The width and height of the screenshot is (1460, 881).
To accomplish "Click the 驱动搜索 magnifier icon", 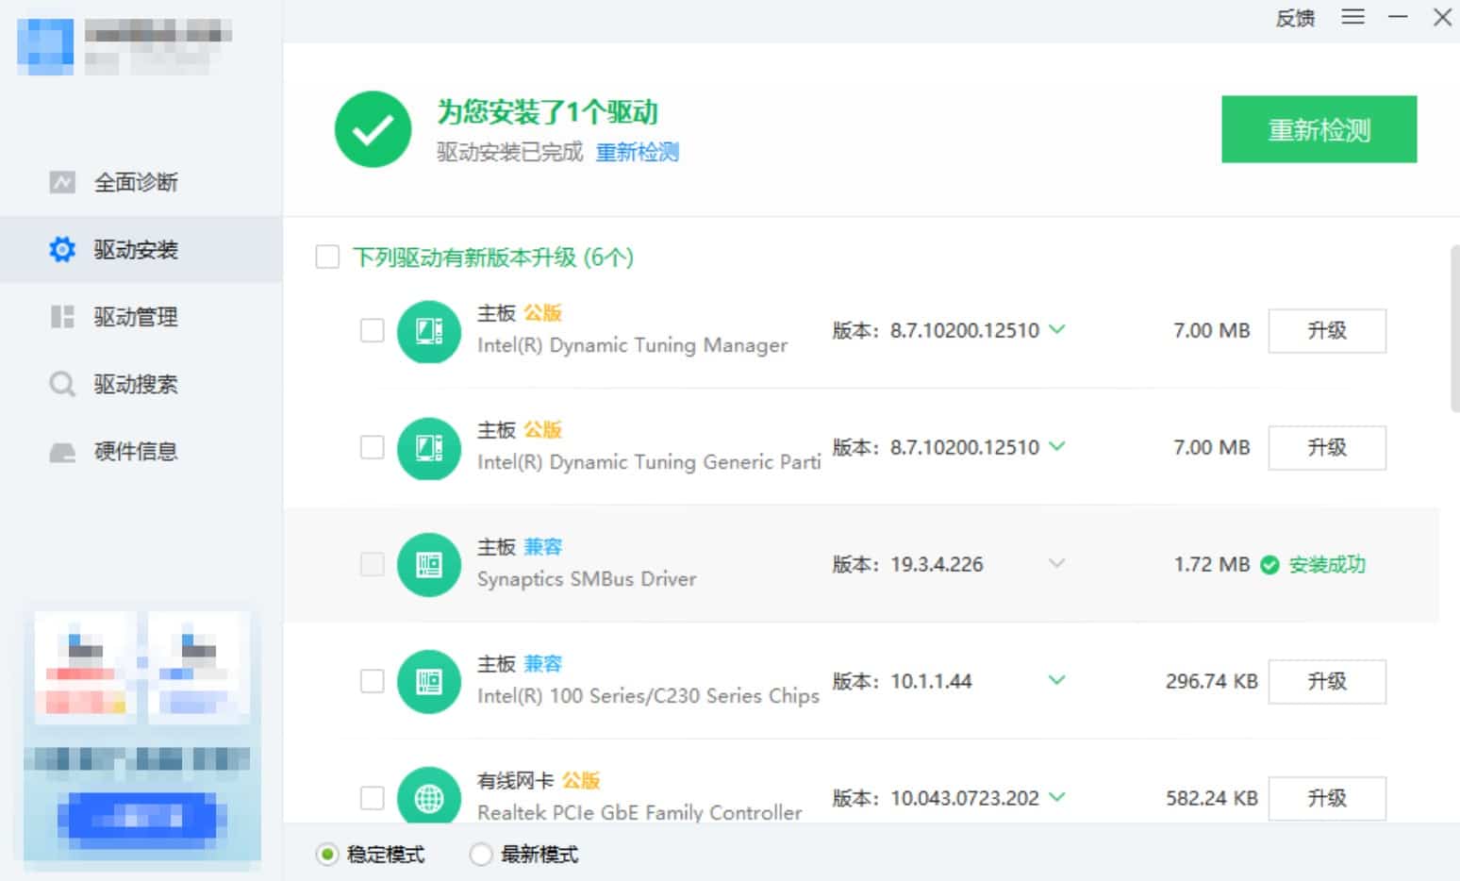I will [62, 384].
